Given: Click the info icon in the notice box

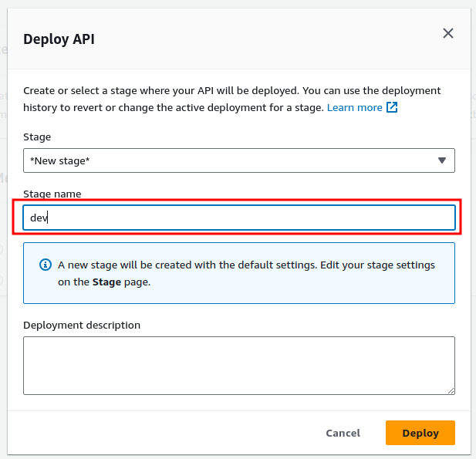Looking at the screenshot, I should [x=46, y=265].
